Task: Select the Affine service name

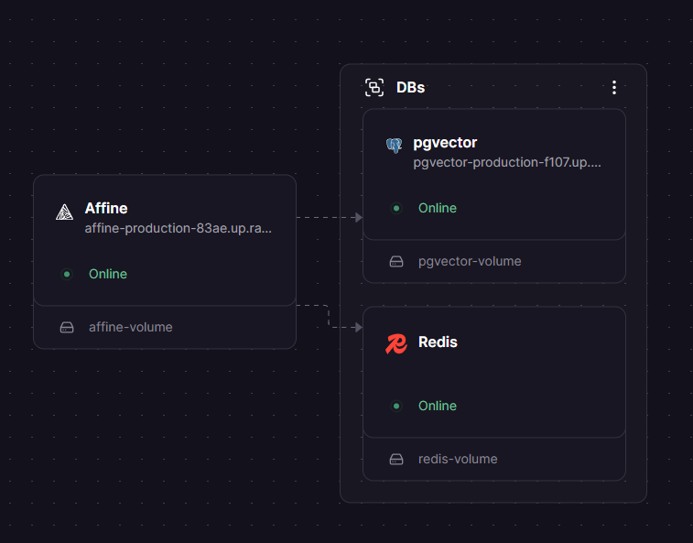Action: 106,208
